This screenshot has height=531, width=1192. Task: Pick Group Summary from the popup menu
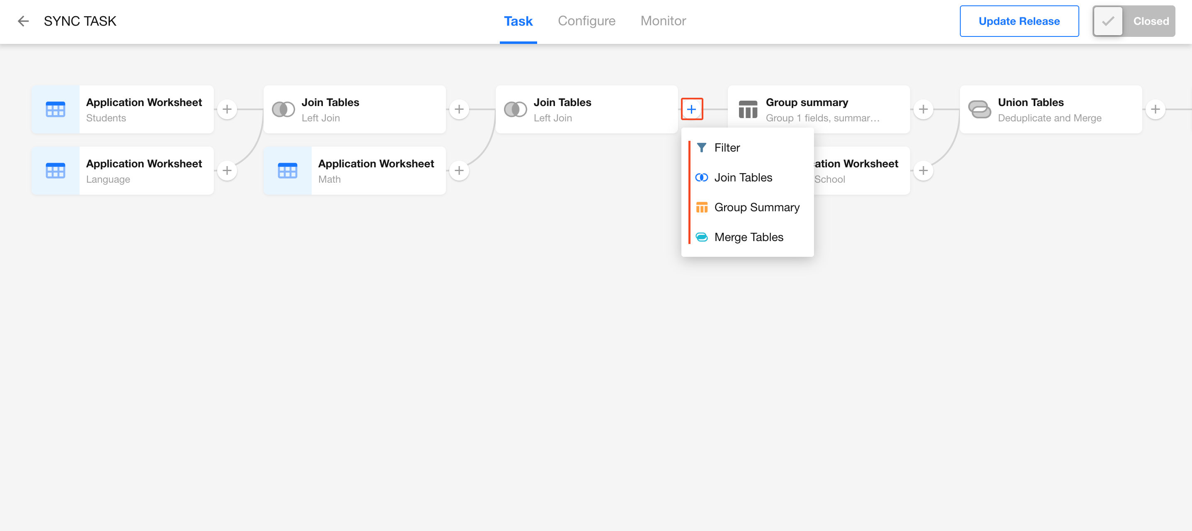click(756, 207)
